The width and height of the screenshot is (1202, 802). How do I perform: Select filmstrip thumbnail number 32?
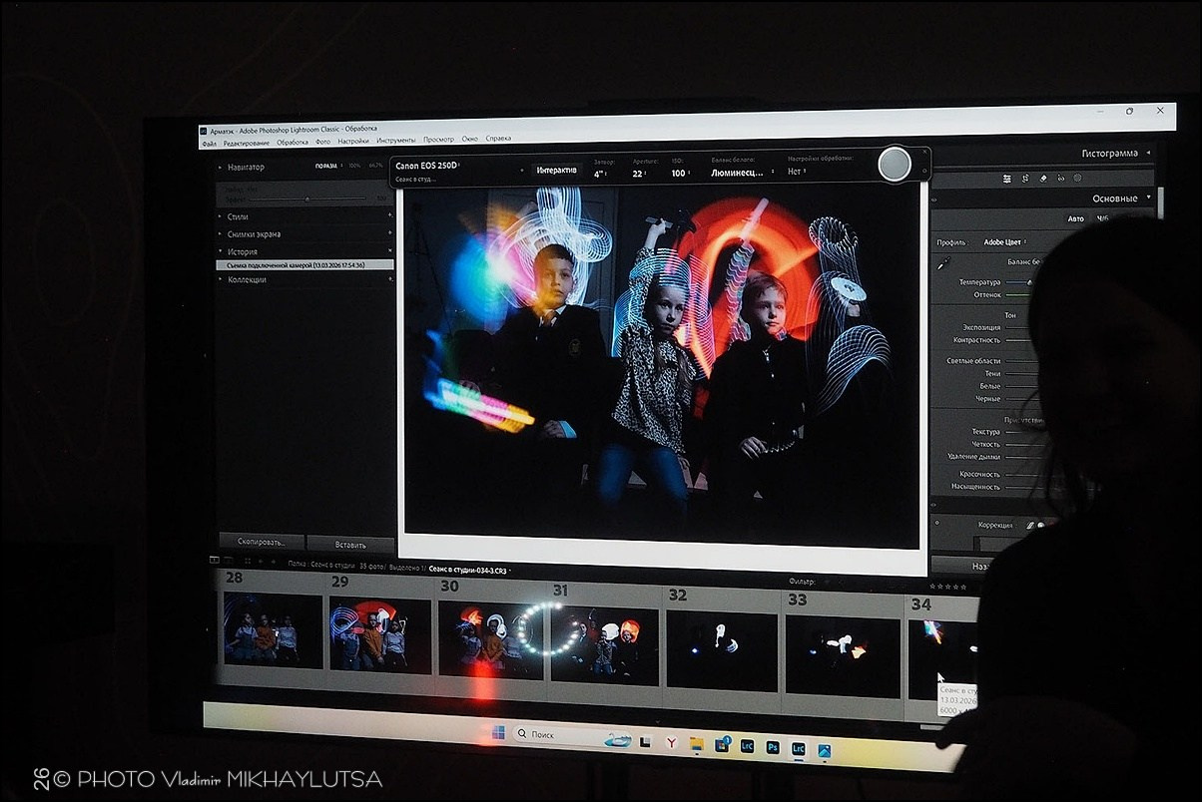tap(722, 650)
